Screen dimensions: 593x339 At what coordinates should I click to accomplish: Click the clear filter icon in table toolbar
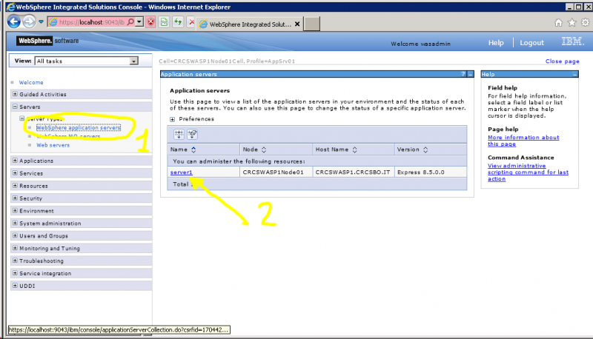point(193,134)
